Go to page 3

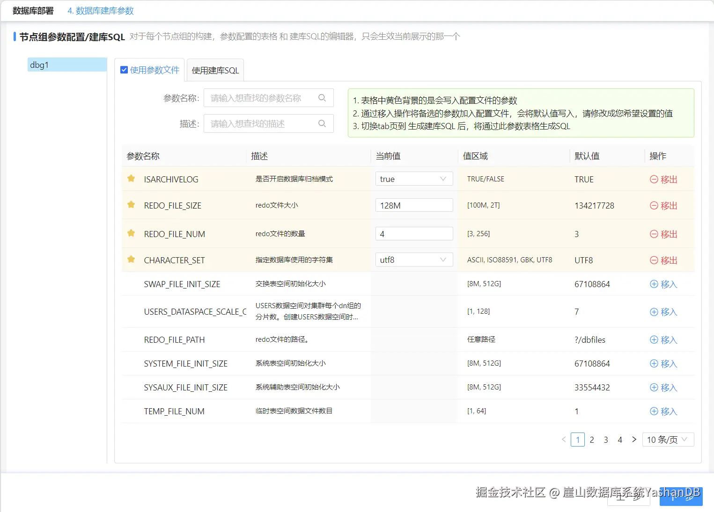tap(606, 440)
